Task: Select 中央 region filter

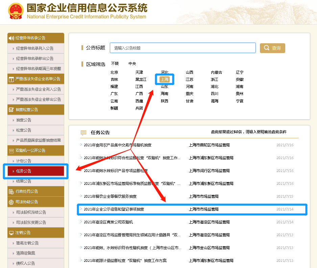Action: click(x=132, y=64)
